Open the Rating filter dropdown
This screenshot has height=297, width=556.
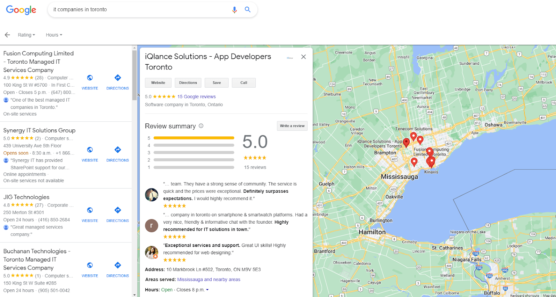point(26,35)
